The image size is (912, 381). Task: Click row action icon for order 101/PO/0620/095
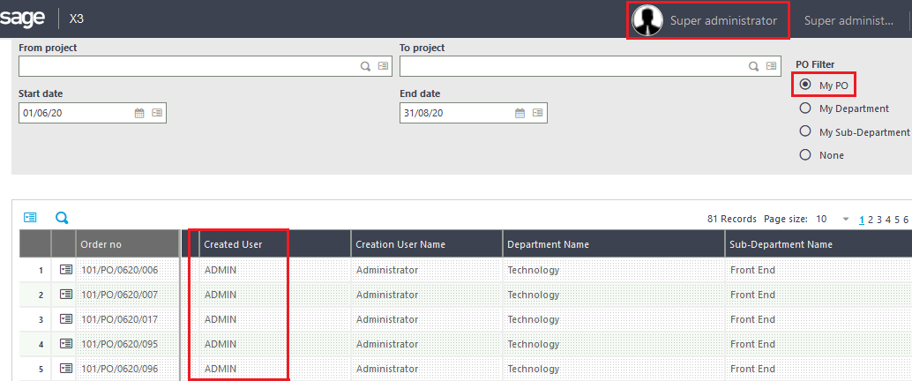click(66, 344)
